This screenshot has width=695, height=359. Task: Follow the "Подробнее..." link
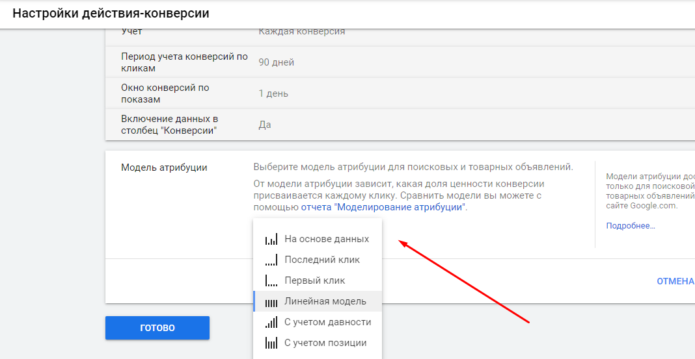(x=630, y=226)
